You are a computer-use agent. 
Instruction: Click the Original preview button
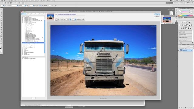coord(79,19)
